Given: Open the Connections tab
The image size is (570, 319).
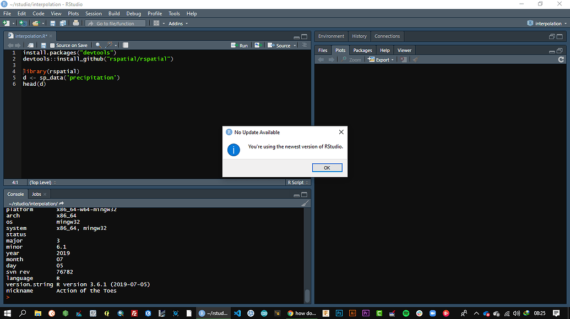Looking at the screenshot, I should tap(387, 36).
